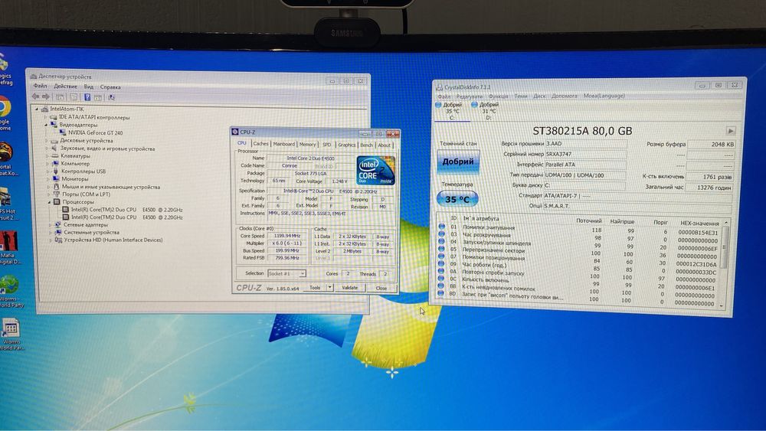Viewport: 766px width, 431px height.
Task: Open Допомога menu in CrystalDiskInfo
Action: [565, 96]
